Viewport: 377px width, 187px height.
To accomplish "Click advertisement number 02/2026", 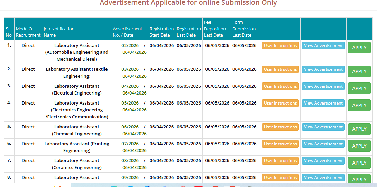I will pos(130,46).
